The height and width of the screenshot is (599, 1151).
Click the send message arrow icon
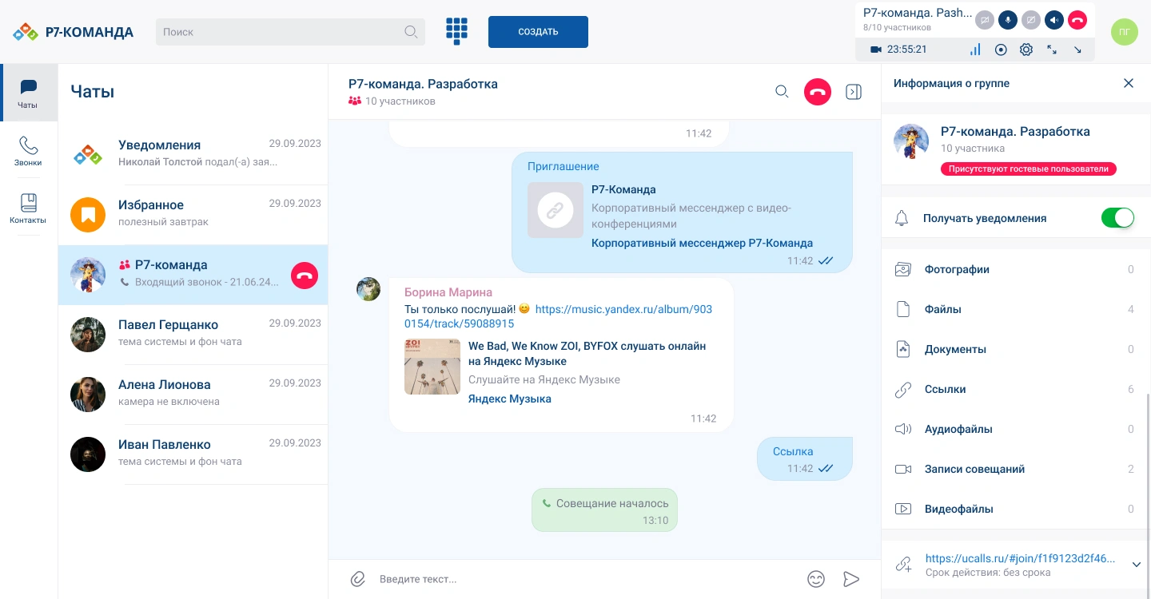pos(851,579)
